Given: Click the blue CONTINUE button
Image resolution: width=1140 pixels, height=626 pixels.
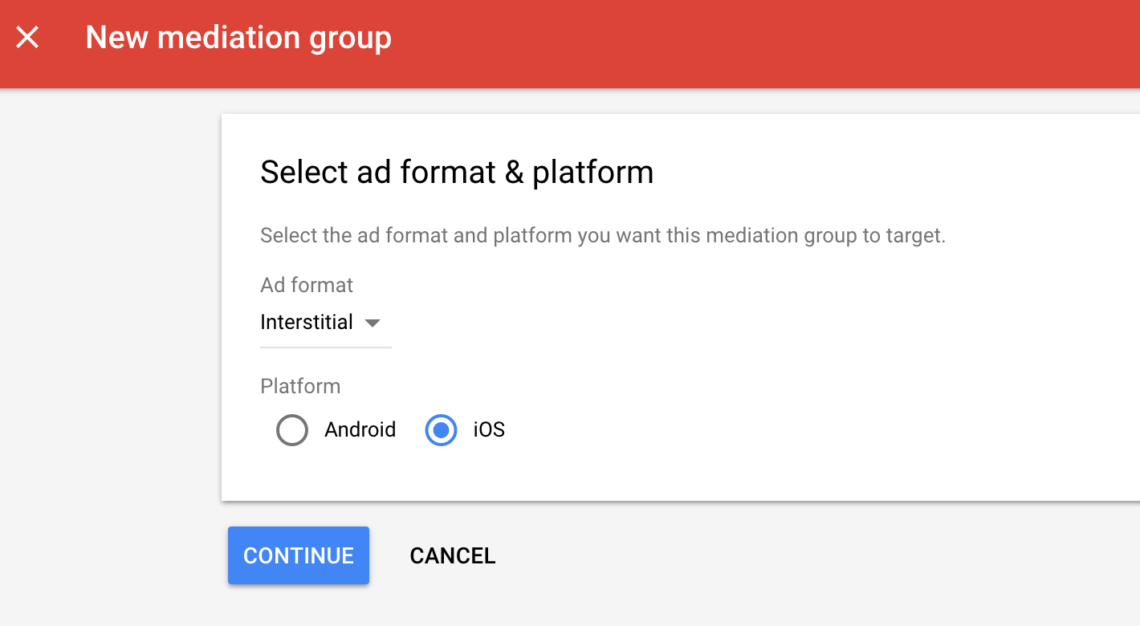Looking at the screenshot, I should pos(299,555).
